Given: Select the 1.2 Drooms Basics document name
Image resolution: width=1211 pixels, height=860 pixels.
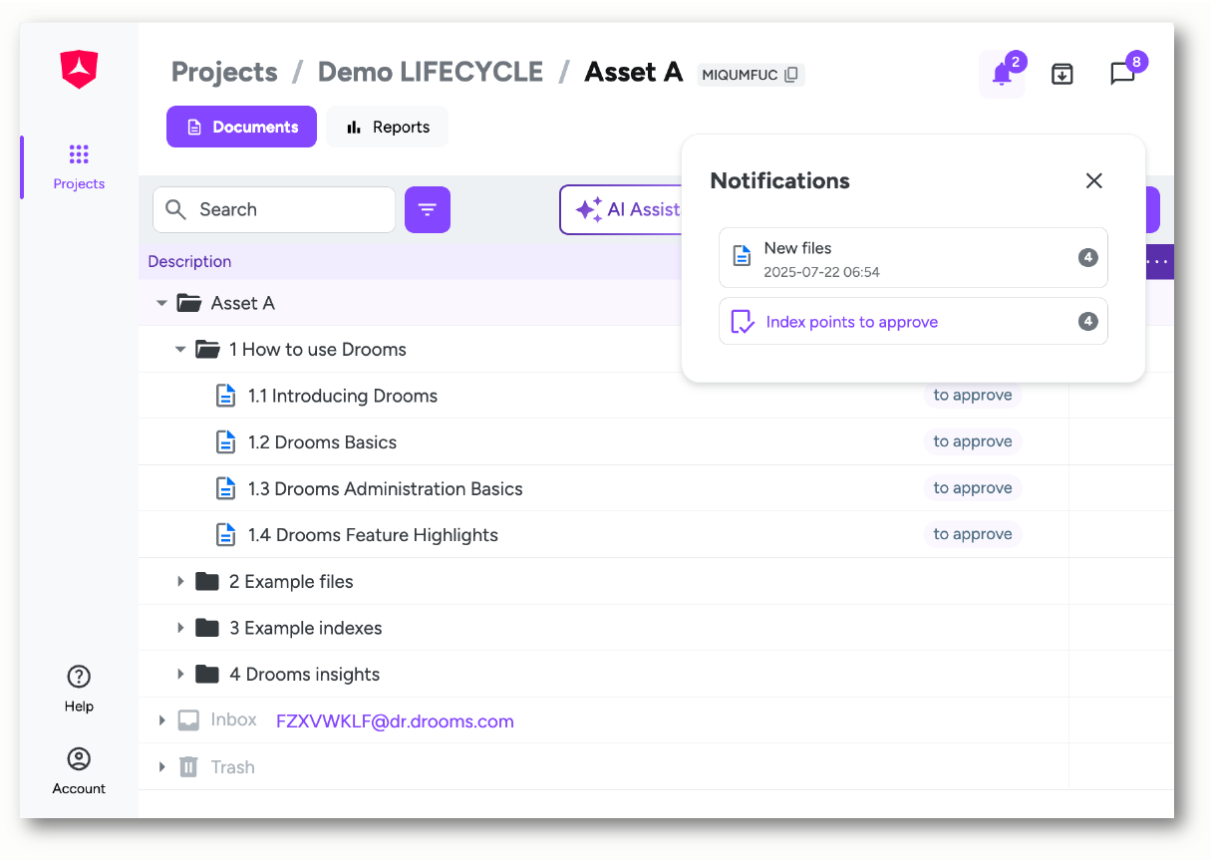Looking at the screenshot, I should click(322, 442).
